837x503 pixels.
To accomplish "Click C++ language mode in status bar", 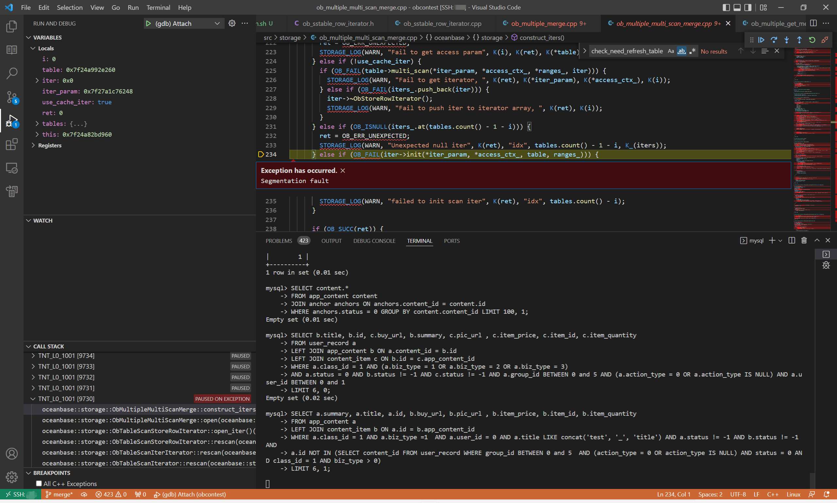I will click(x=773, y=494).
